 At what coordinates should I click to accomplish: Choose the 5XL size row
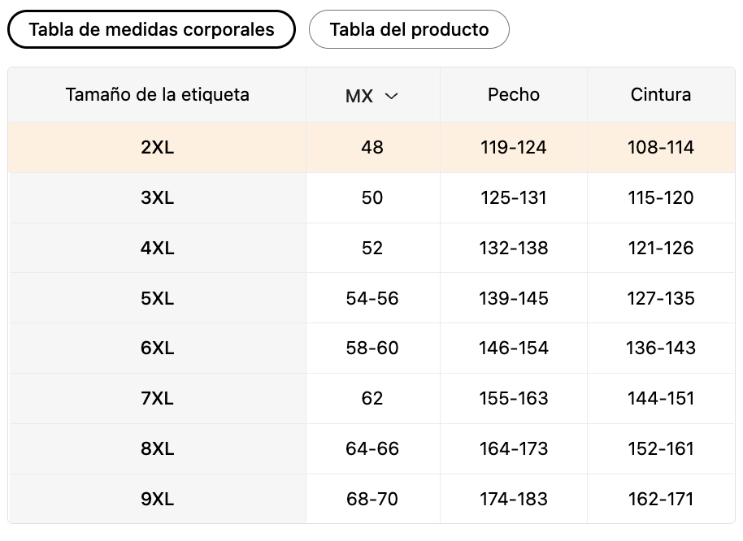coord(157,299)
